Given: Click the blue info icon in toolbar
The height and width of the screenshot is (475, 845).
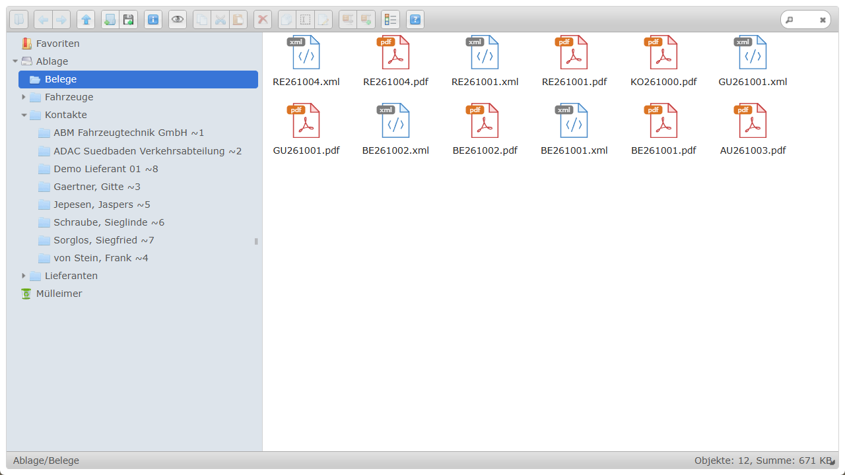Looking at the screenshot, I should click(x=153, y=20).
